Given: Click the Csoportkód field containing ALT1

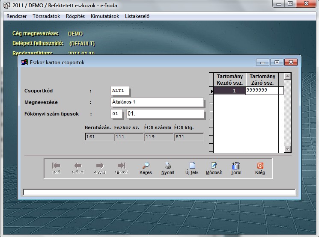Looking at the screenshot, I should tap(120, 91).
